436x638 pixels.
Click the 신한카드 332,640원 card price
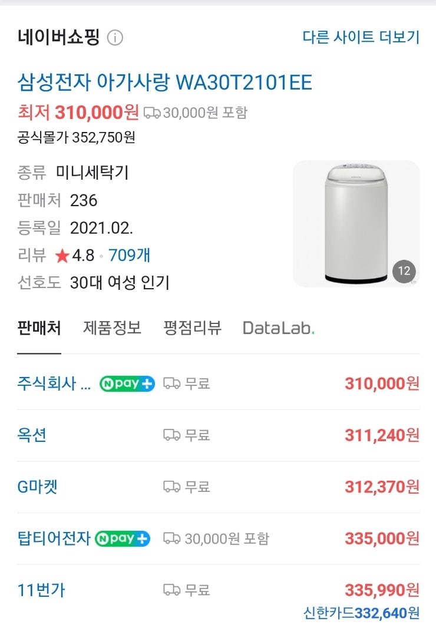[361, 613]
